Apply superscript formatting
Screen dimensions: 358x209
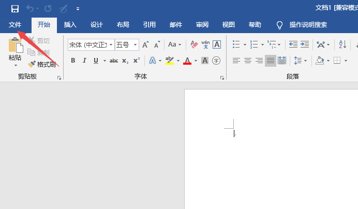pos(136,61)
